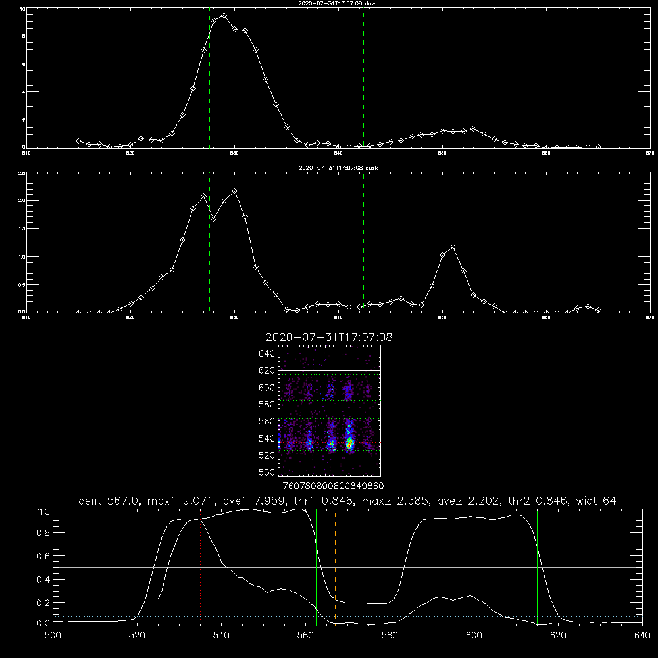Viewport: 658px width, 658px height.
Task: Click the x-axis label 540 of bottom plot
Action: 221,636
